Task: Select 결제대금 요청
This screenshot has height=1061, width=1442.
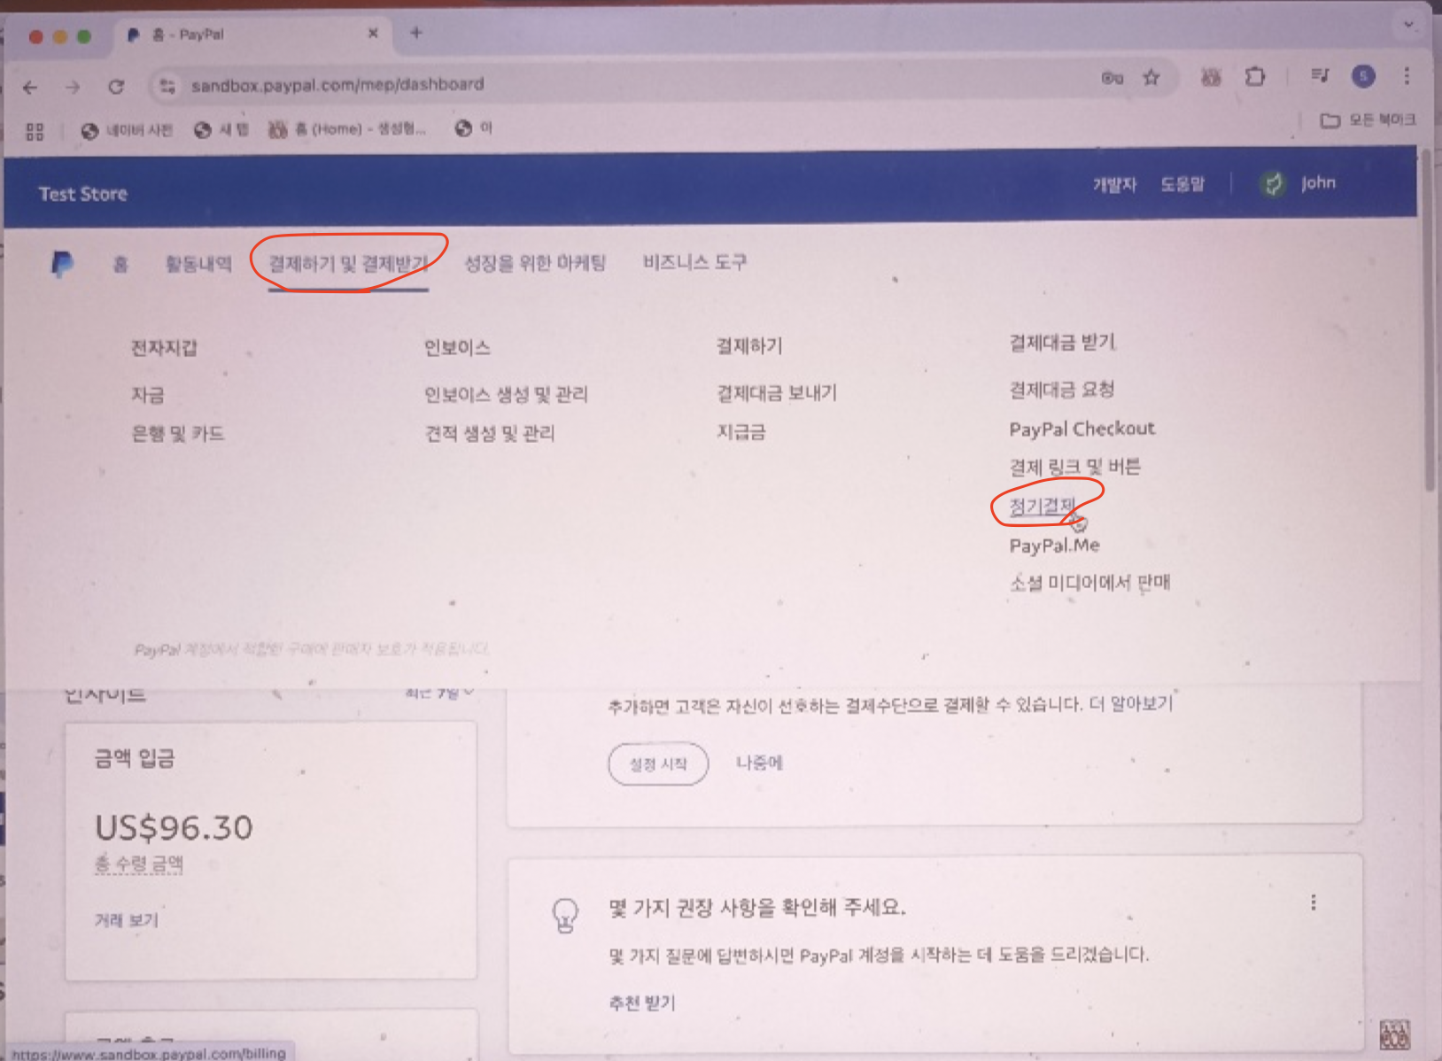Action: click(1061, 390)
